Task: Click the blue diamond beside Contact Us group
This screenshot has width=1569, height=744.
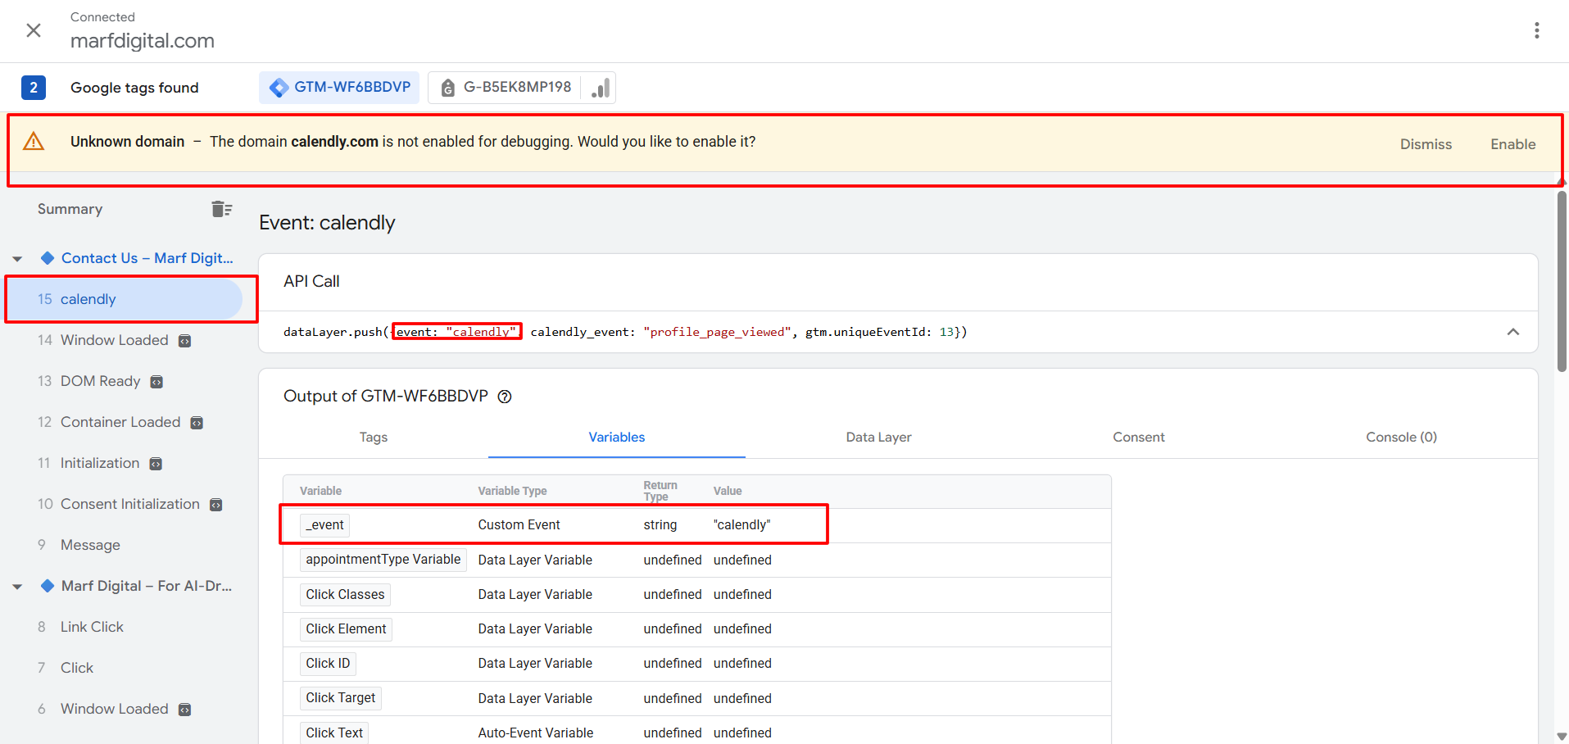Action: [x=47, y=257]
